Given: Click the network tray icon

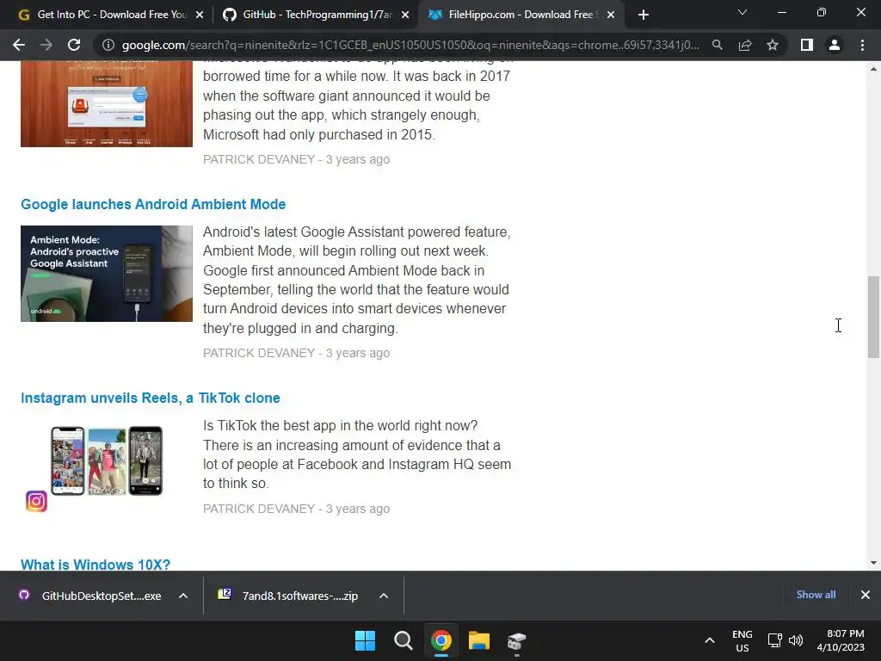Looking at the screenshot, I should pos(775,640).
